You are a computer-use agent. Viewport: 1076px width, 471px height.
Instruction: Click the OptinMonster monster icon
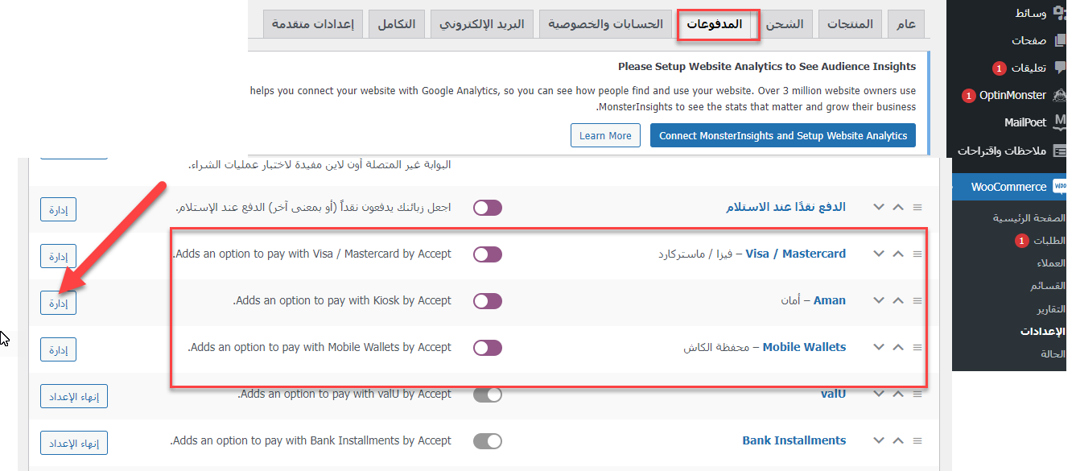tap(1059, 95)
